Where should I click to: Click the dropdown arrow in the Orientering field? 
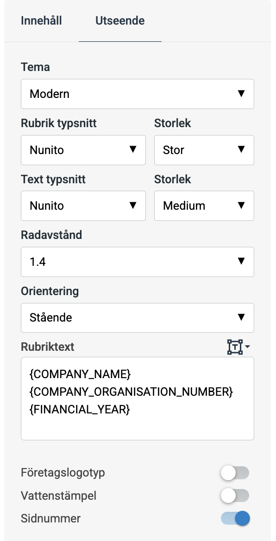tap(241, 318)
